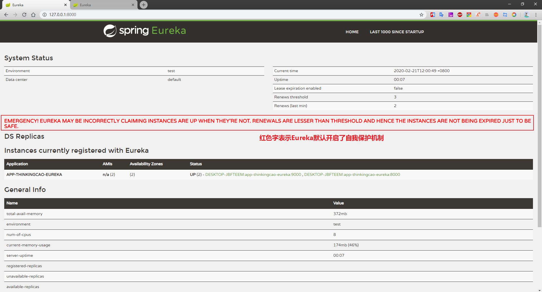Open the app-thinkingcao-eureka:8000 instance link

click(352, 174)
